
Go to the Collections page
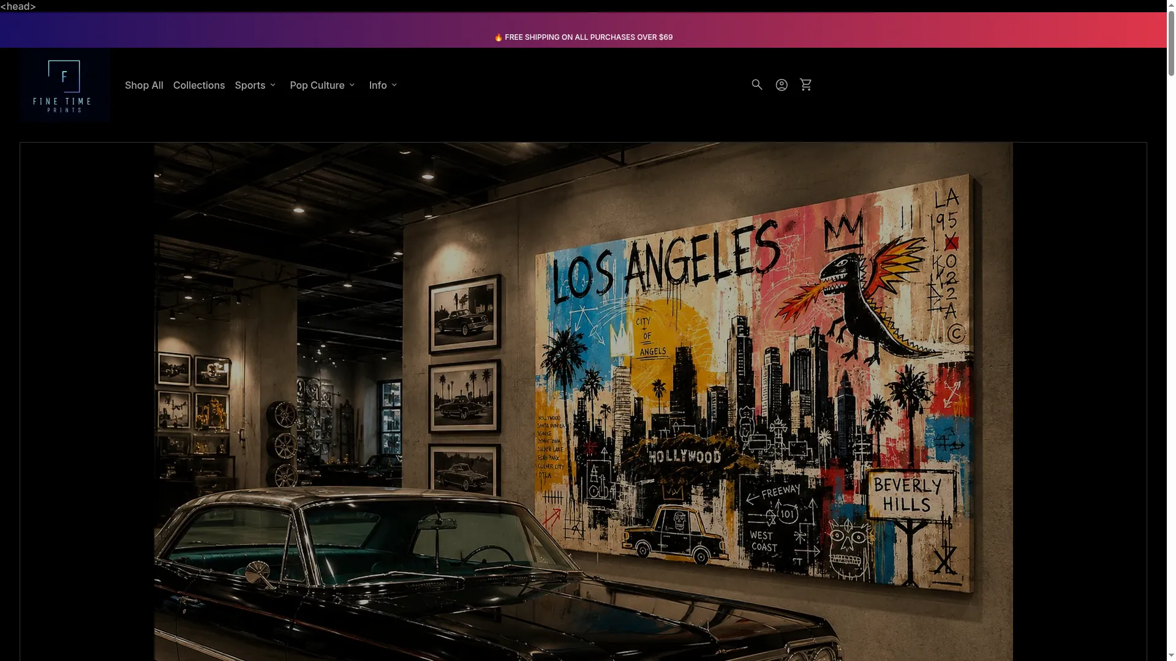click(x=199, y=85)
